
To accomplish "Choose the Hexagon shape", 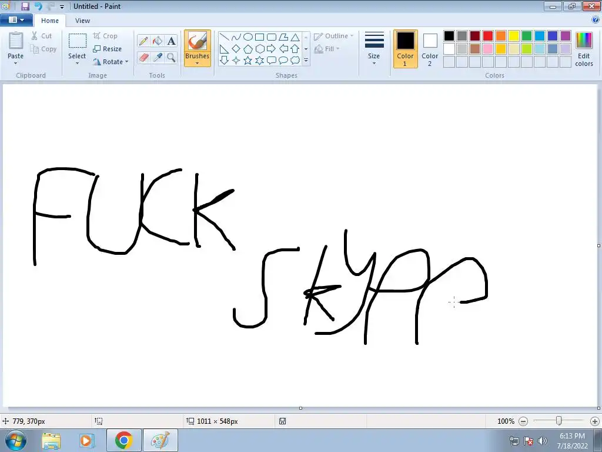I will [x=259, y=49].
